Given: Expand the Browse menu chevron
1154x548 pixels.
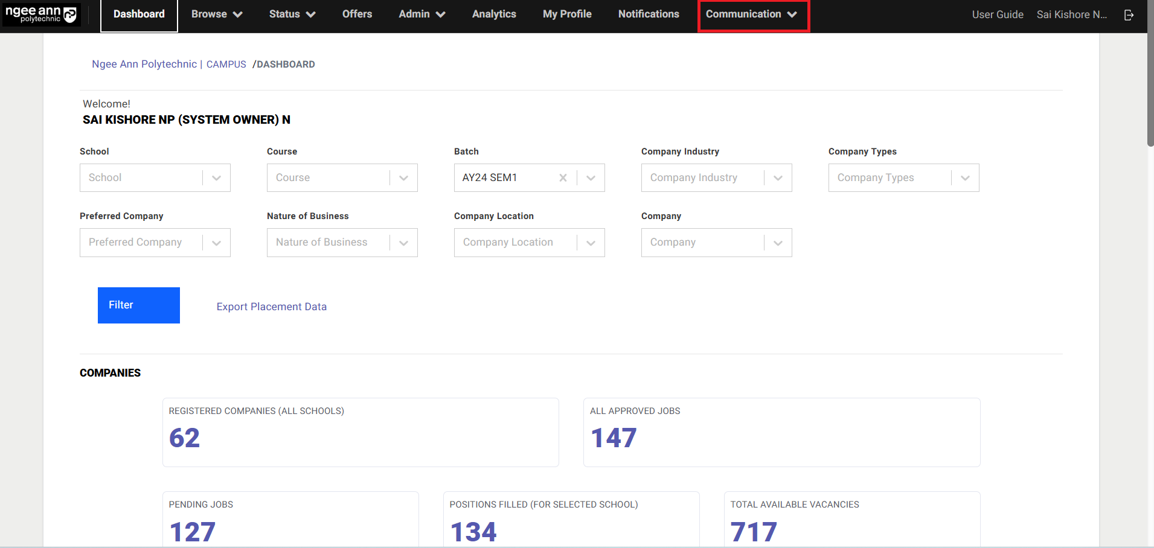Looking at the screenshot, I should click(x=238, y=14).
